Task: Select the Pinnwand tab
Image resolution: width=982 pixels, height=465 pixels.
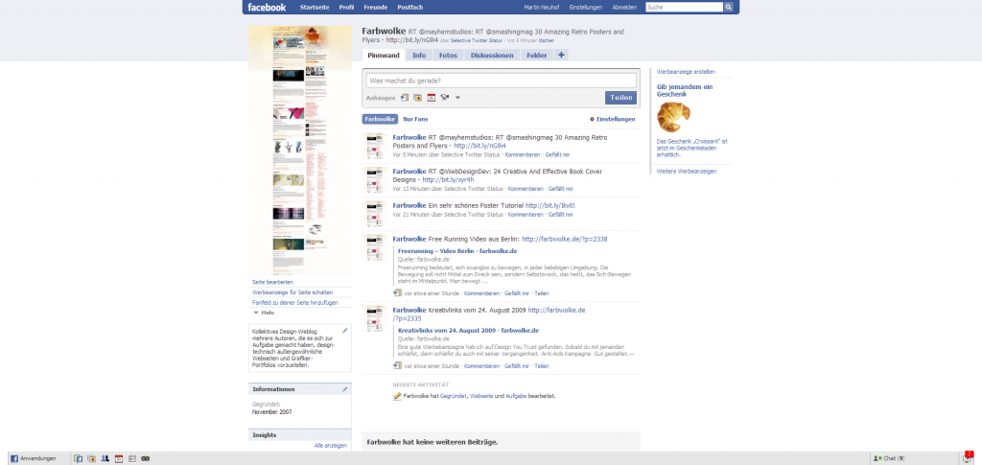Action: 384,55
